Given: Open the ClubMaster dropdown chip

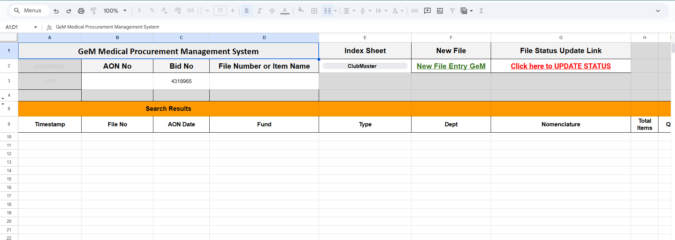Looking at the screenshot, I should (x=365, y=66).
